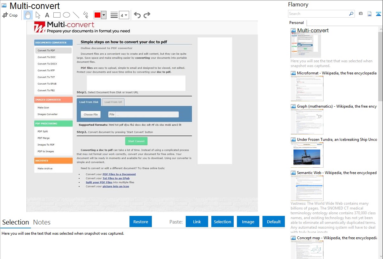Image resolution: width=383 pixels, height=259 pixels.
Task: Pick the rectangle shape tool
Action: pos(57,15)
